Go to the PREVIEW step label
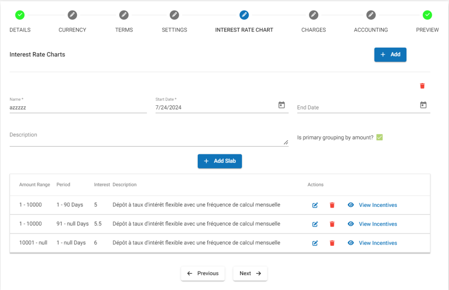The width and height of the screenshot is (449, 290). [427, 30]
